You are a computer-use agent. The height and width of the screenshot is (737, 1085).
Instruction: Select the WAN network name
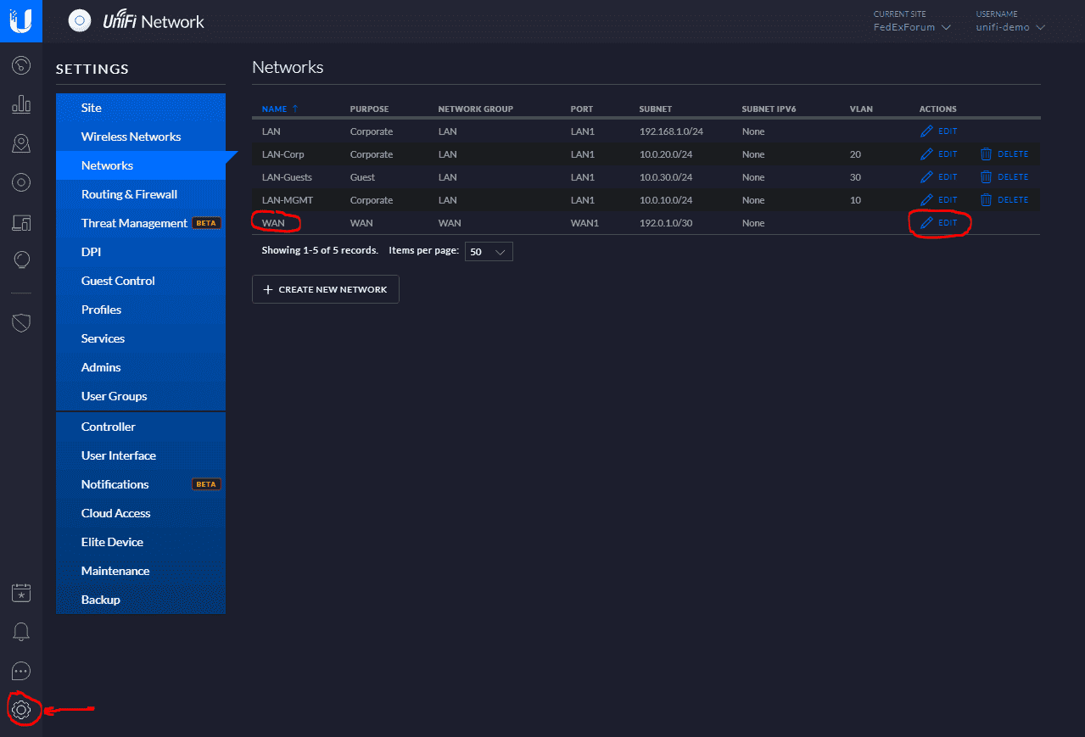click(273, 223)
